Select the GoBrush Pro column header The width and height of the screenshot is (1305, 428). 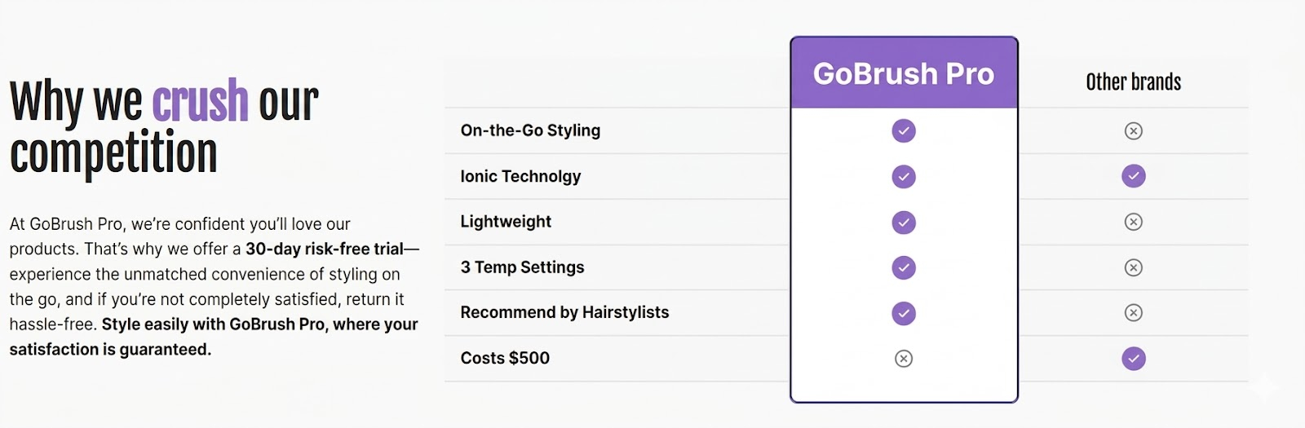[x=904, y=73]
